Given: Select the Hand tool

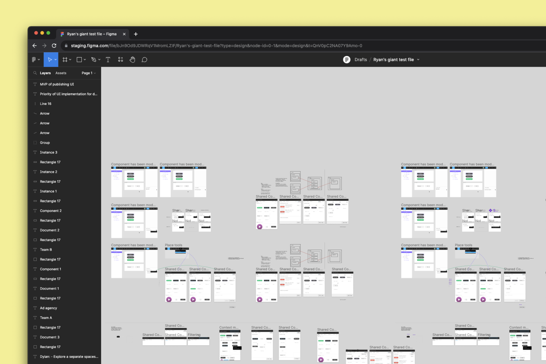Looking at the screenshot, I should coord(132,60).
